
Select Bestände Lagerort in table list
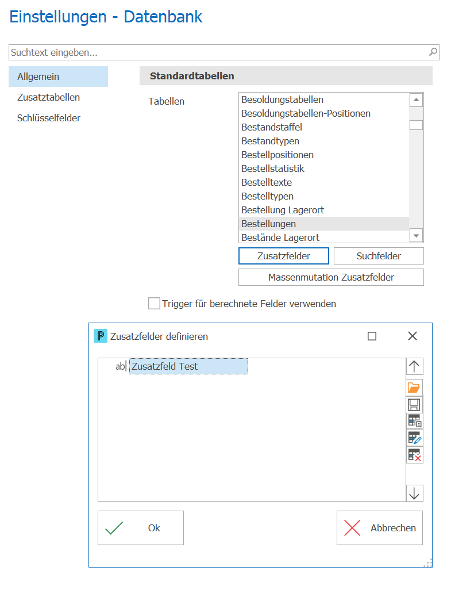coord(324,237)
